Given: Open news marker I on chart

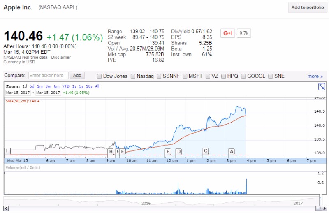Looking at the screenshot, I should (x=7, y=150).
